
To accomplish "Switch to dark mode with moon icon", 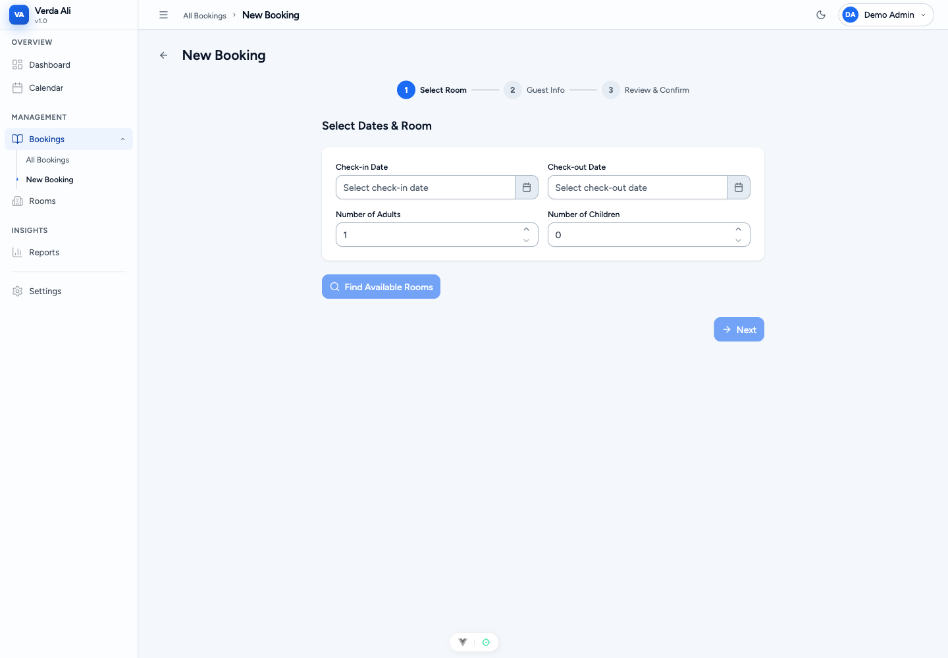I will point(821,14).
